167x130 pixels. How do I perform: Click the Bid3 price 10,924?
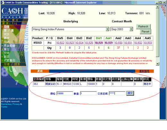click(79, 43)
